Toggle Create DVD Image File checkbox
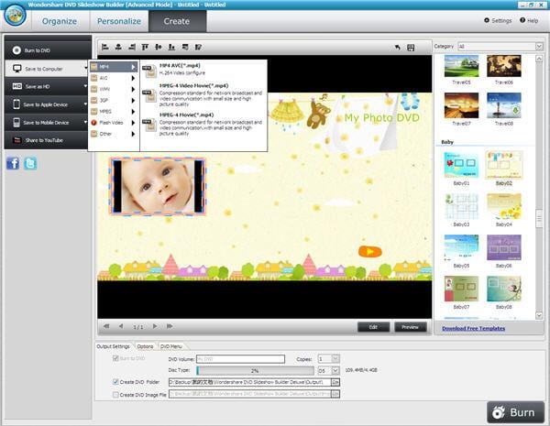The image size is (550, 426). pyautogui.click(x=115, y=395)
